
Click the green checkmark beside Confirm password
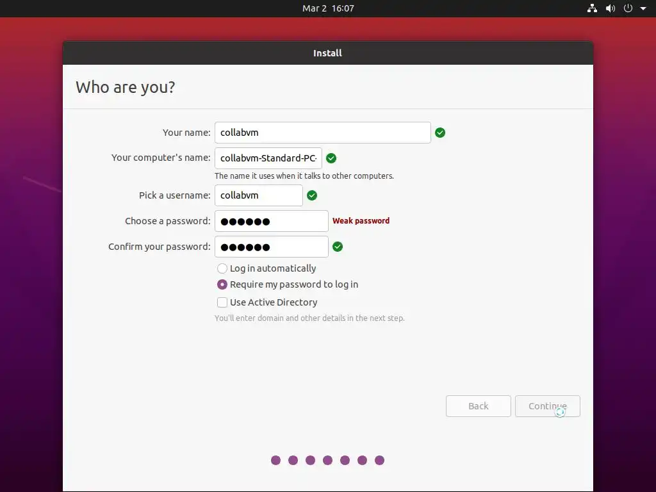(337, 247)
